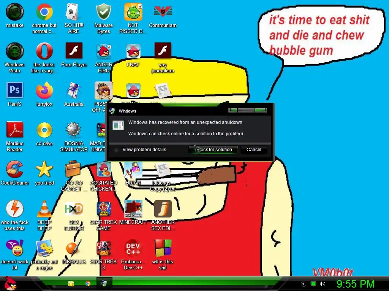
Task: Cancel the Windows recovery dialog
Action: 254,149
